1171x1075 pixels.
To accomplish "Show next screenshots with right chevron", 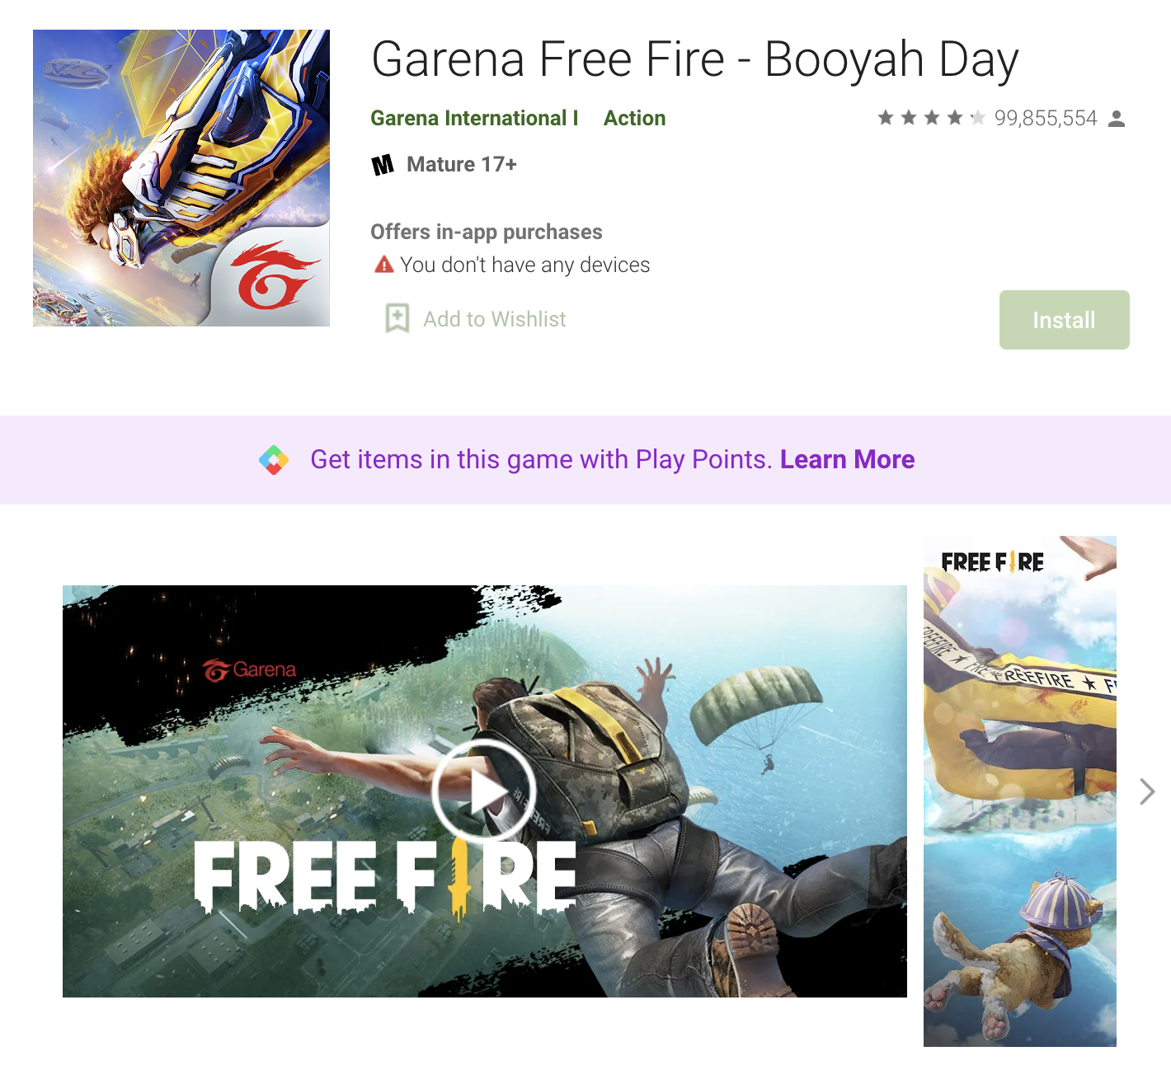I will click(x=1147, y=791).
